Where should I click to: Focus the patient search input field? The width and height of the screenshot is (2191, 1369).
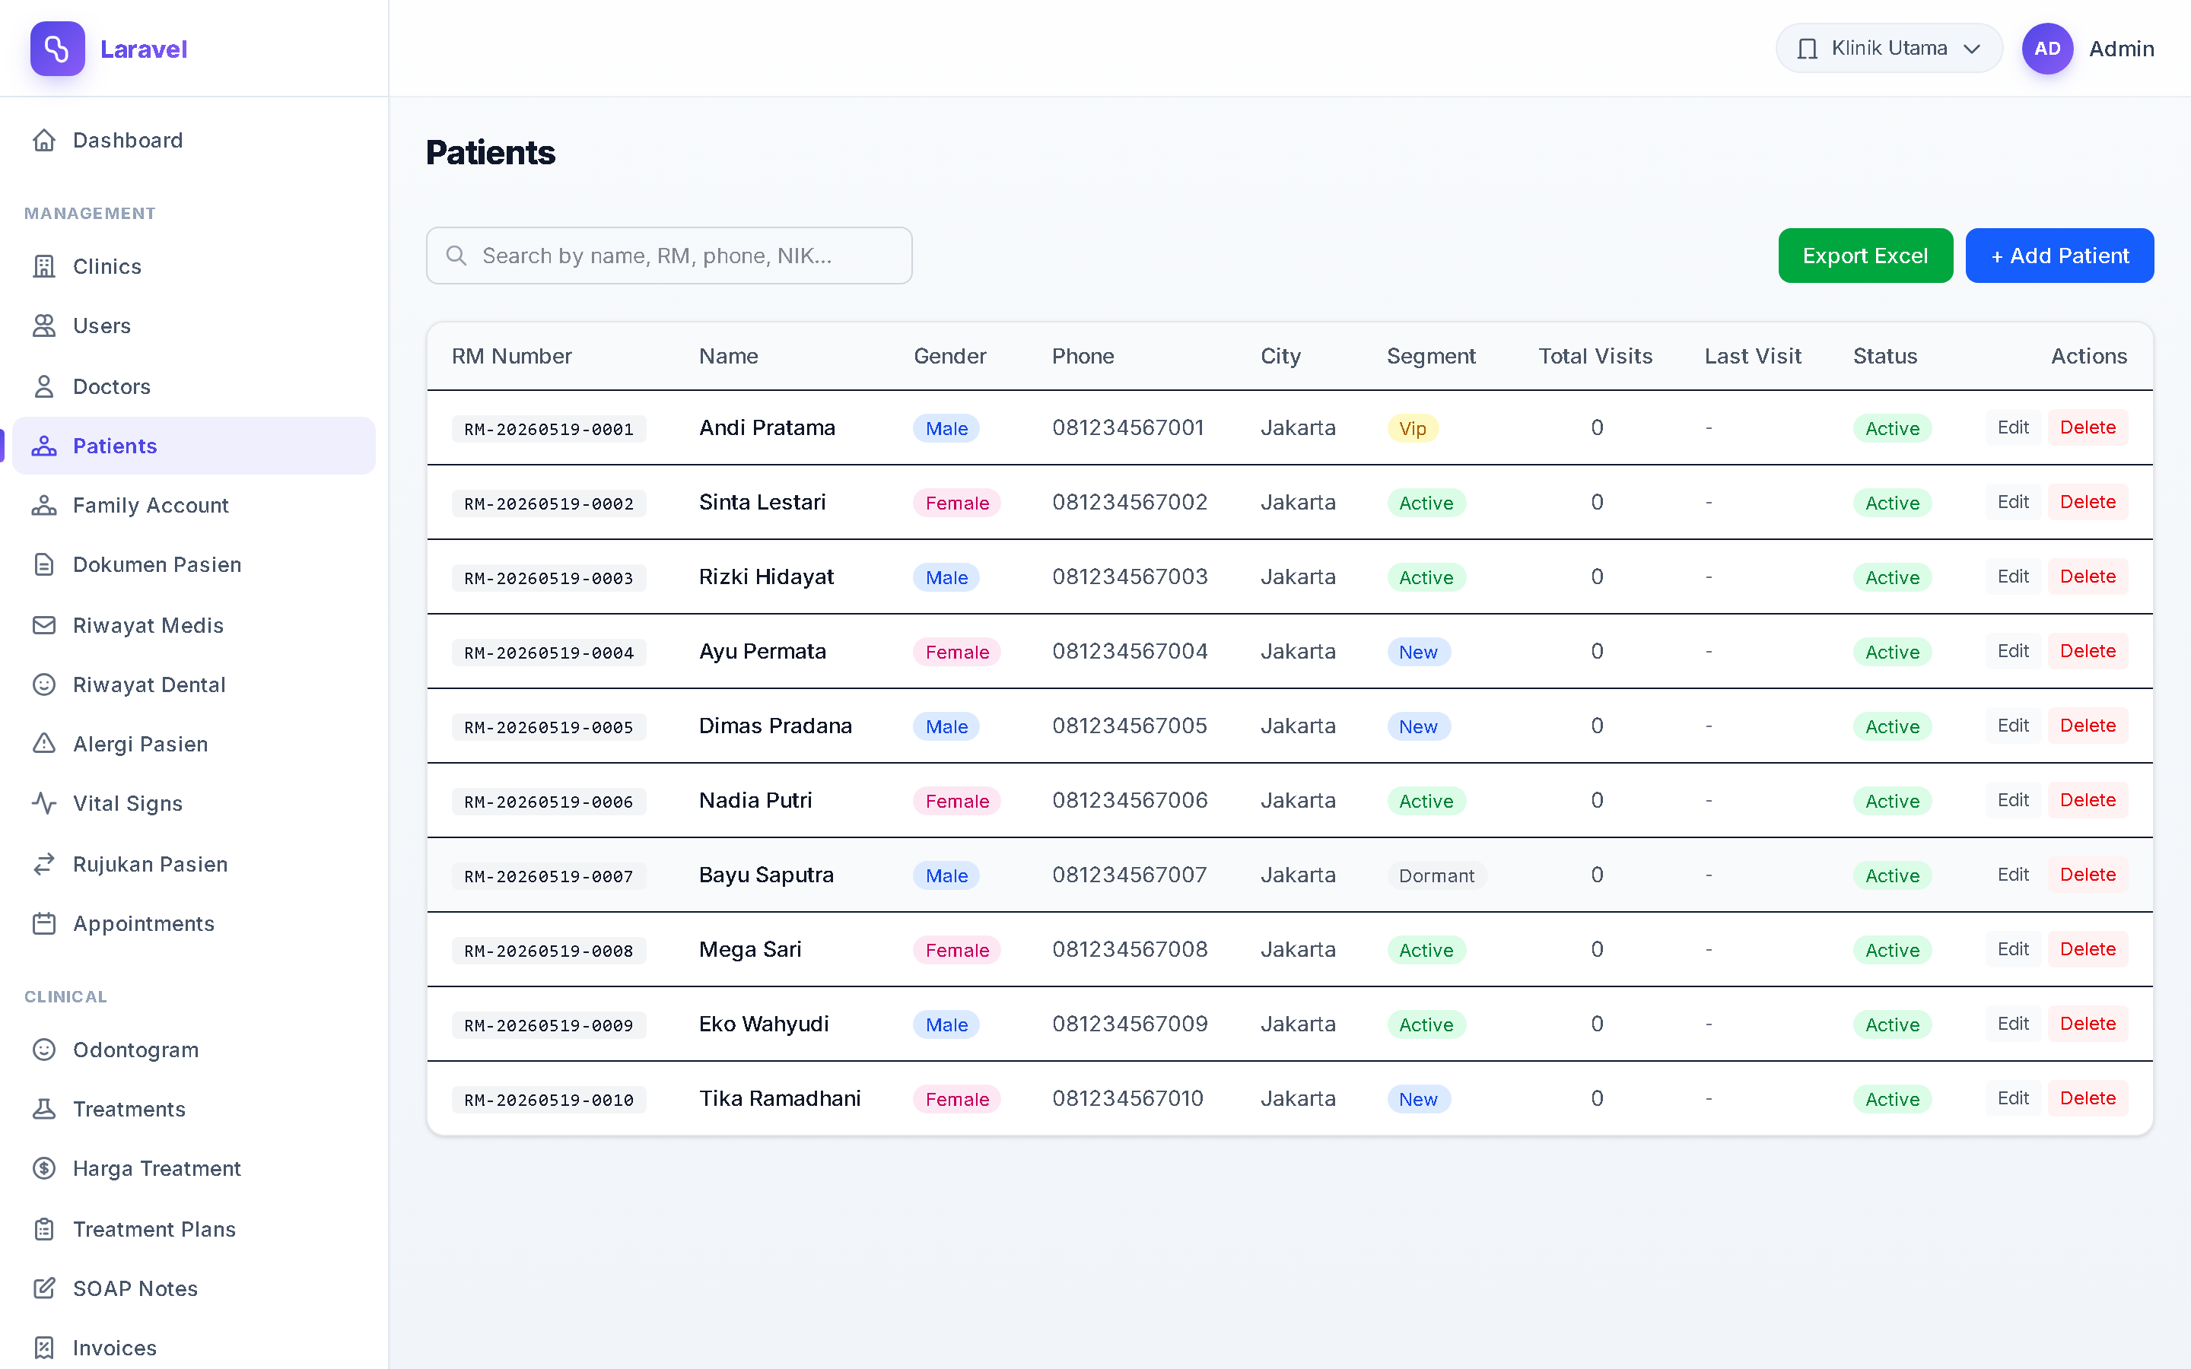pos(669,256)
